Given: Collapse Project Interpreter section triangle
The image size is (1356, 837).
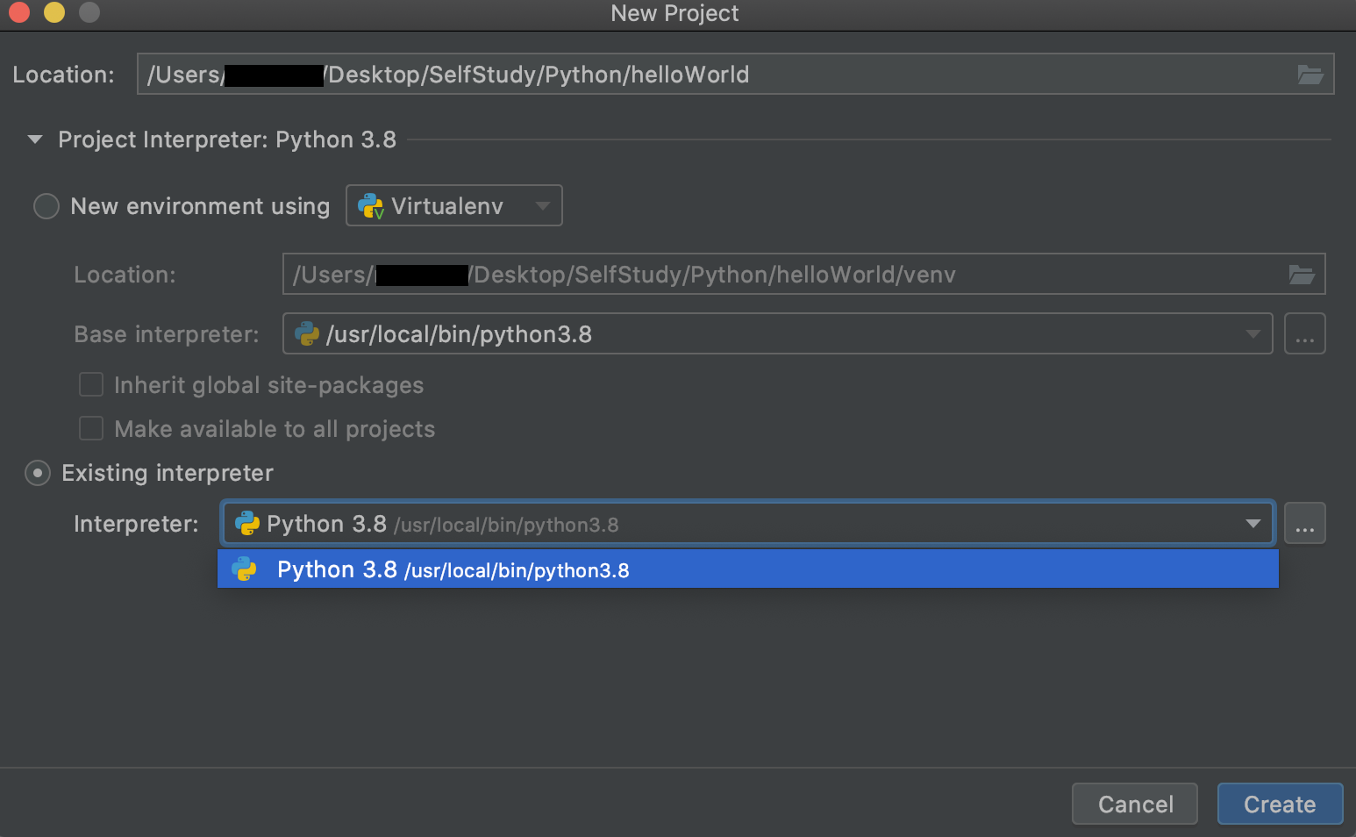Looking at the screenshot, I should click(x=35, y=139).
